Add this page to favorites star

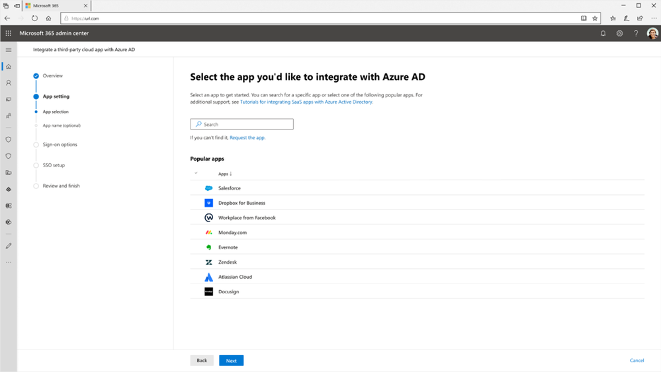click(x=595, y=18)
